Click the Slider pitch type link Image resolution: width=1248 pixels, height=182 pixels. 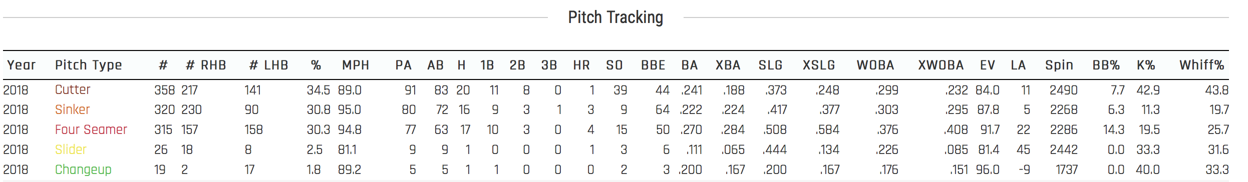pos(71,150)
